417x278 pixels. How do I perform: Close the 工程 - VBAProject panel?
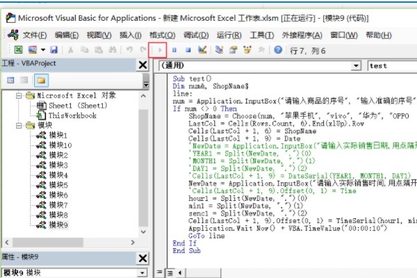coord(142,65)
